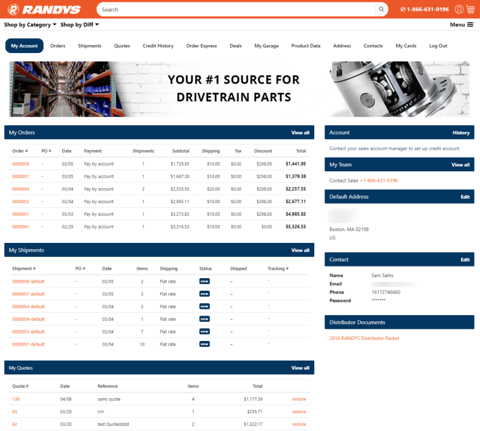This screenshot has width=480, height=431.
Task: View all in My Shipments
Action: click(x=300, y=250)
